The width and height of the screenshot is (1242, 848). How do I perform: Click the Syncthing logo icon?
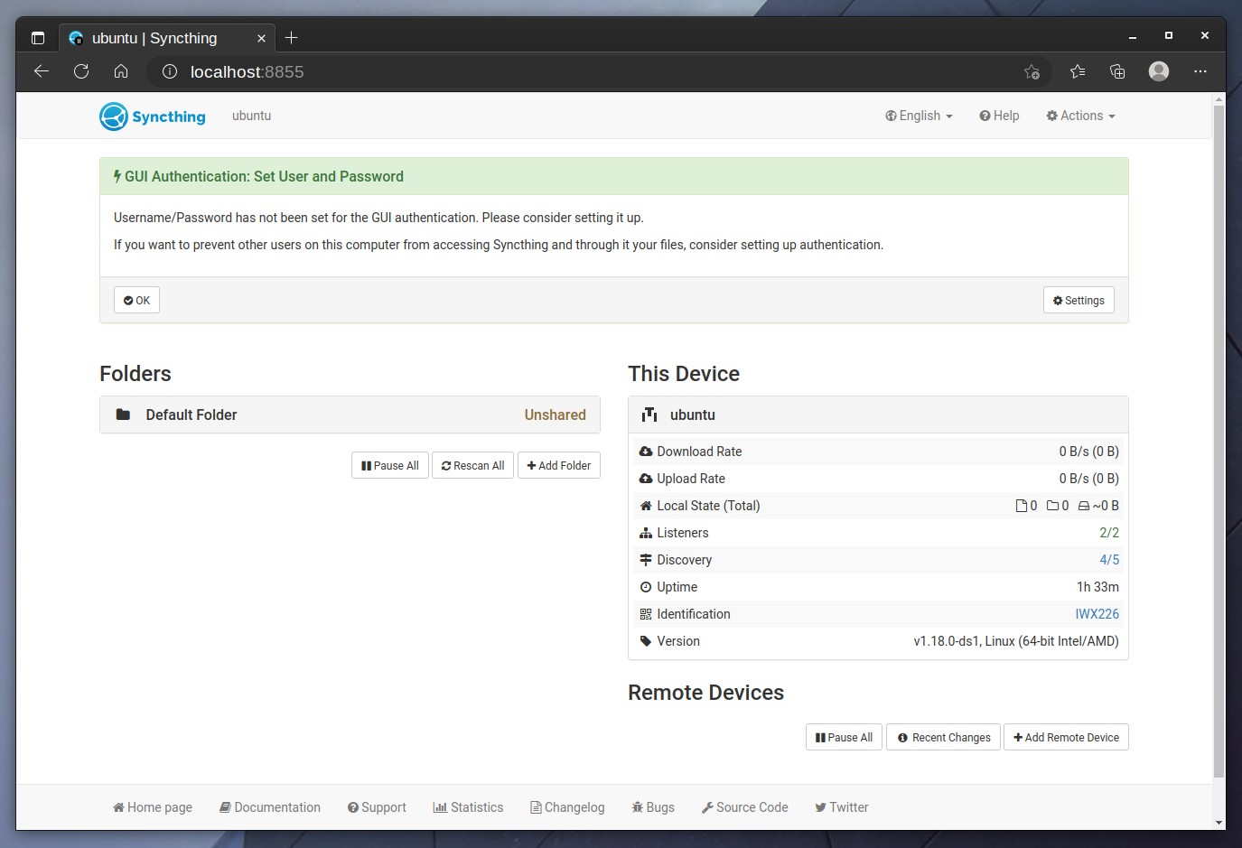[x=114, y=116]
